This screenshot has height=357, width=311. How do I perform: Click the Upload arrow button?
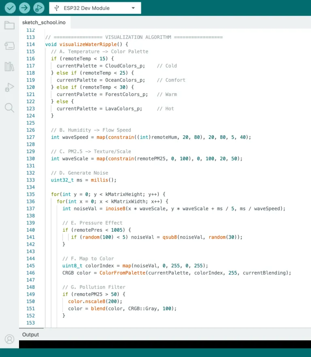pos(25,8)
